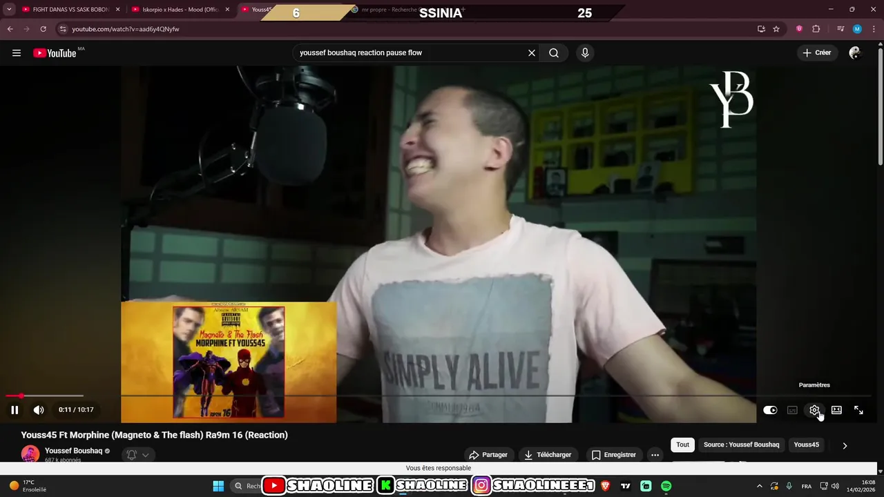Open the player Paramètres gear
This screenshot has height=497, width=884.
(814, 410)
